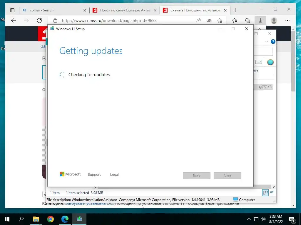Open the translate page icon

click(209, 21)
